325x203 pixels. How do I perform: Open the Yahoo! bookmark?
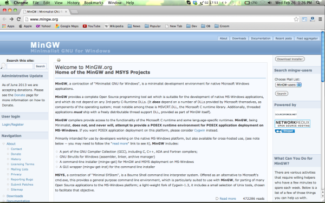click(43, 26)
